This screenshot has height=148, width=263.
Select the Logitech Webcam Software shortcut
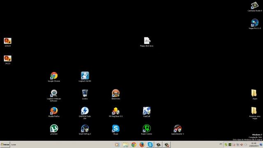[54, 95]
